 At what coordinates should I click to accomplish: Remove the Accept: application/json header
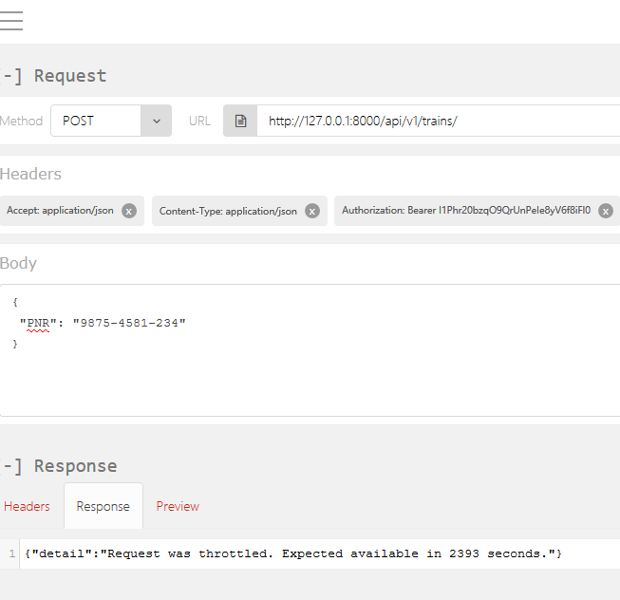pyautogui.click(x=129, y=211)
